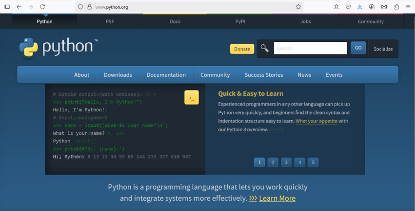Select the PSF top tab
The width and height of the screenshot is (415, 211).
pos(110,21)
